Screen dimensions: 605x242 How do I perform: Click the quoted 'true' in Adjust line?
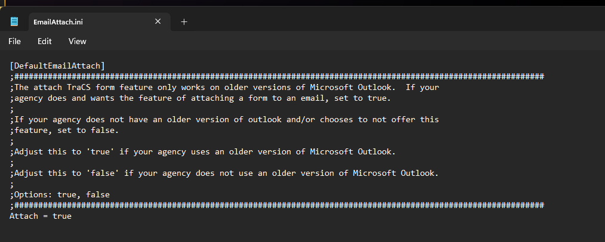pos(100,152)
